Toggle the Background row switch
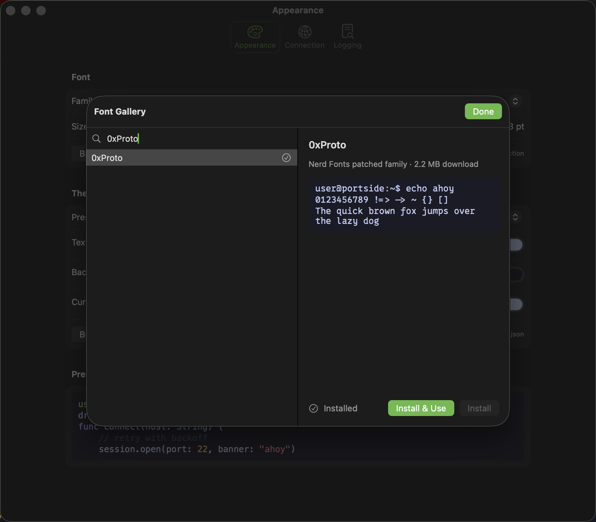The width and height of the screenshot is (596, 522). 516,275
